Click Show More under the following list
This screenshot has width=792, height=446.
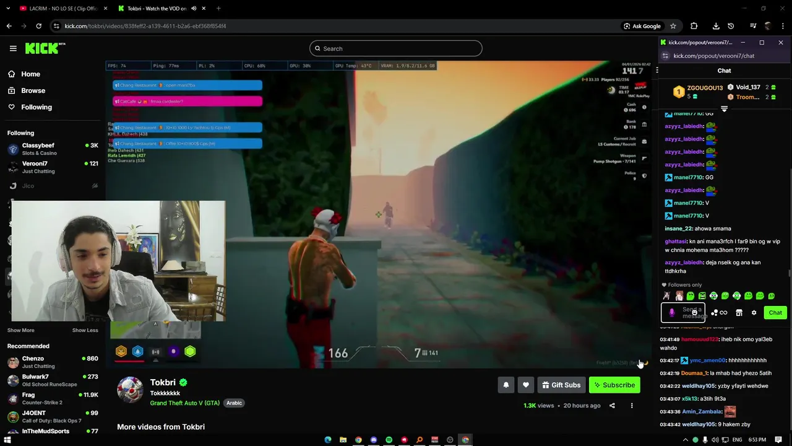[x=20, y=330]
